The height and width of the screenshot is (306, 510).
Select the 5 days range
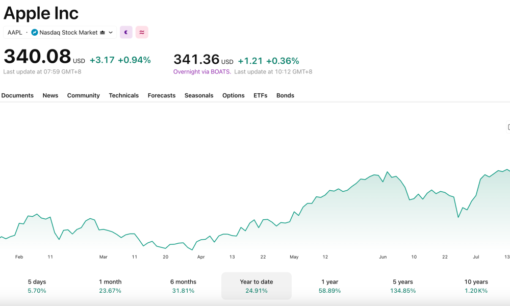point(37,286)
